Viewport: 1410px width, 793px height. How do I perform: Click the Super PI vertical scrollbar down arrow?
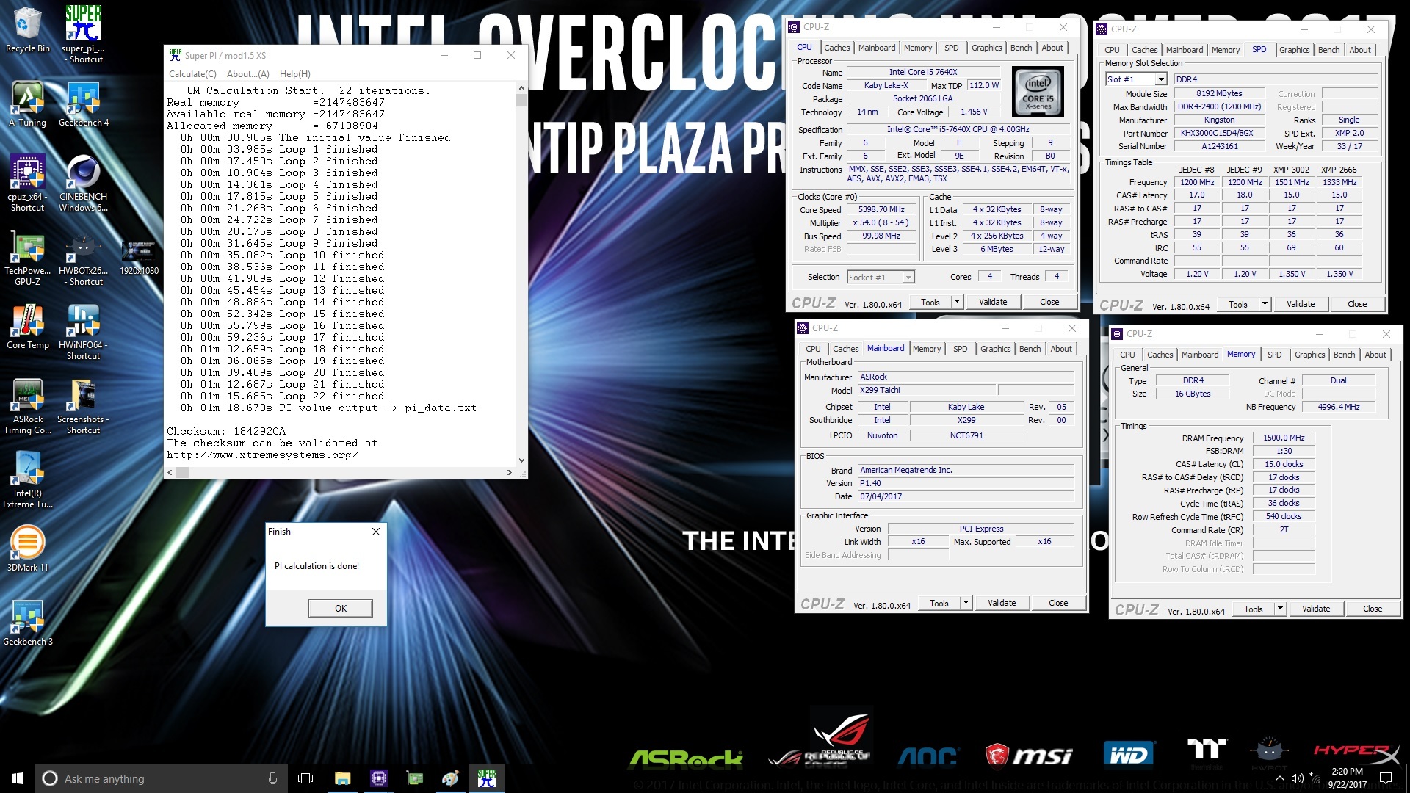[x=521, y=460]
